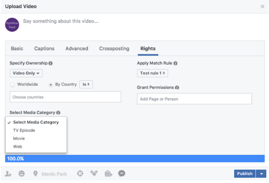Click the Specify Ownership label
This screenshot has width=269, height=183.
click(28, 63)
